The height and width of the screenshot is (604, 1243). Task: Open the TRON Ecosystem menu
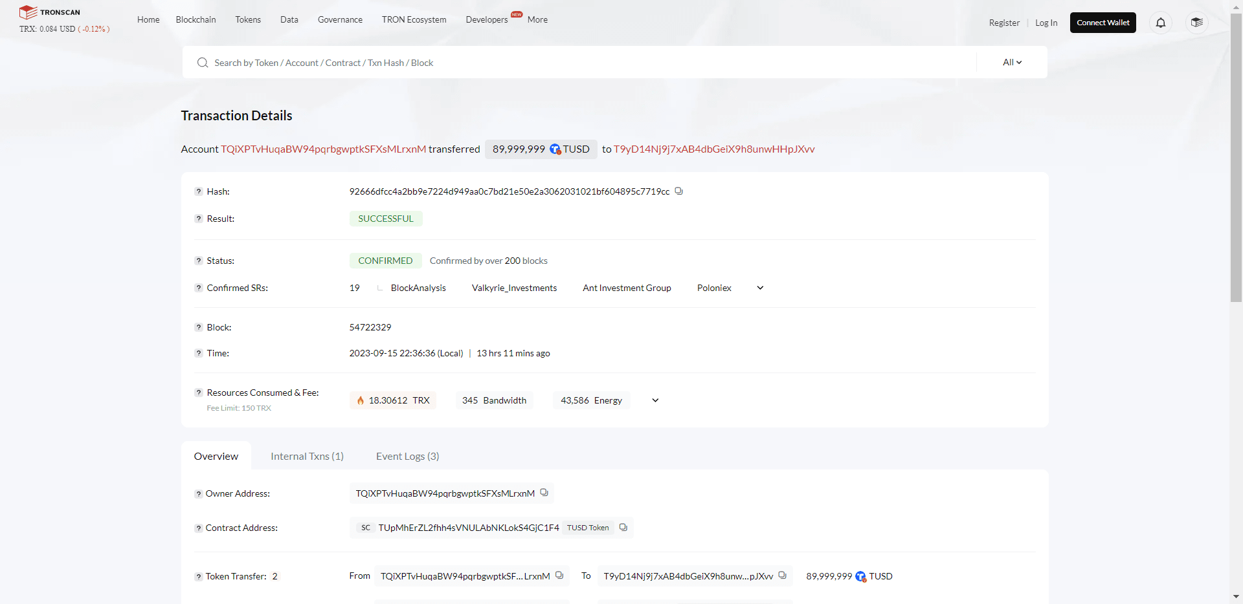(414, 19)
